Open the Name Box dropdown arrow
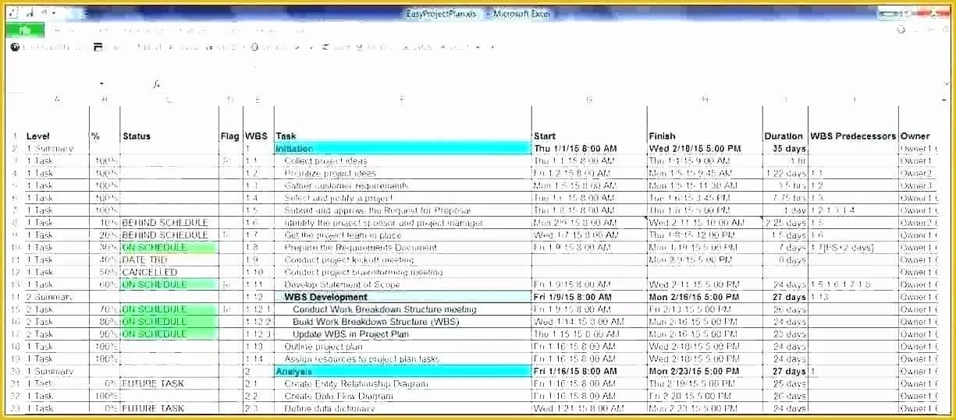Screen dimensions: 956x420 (x=101, y=83)
